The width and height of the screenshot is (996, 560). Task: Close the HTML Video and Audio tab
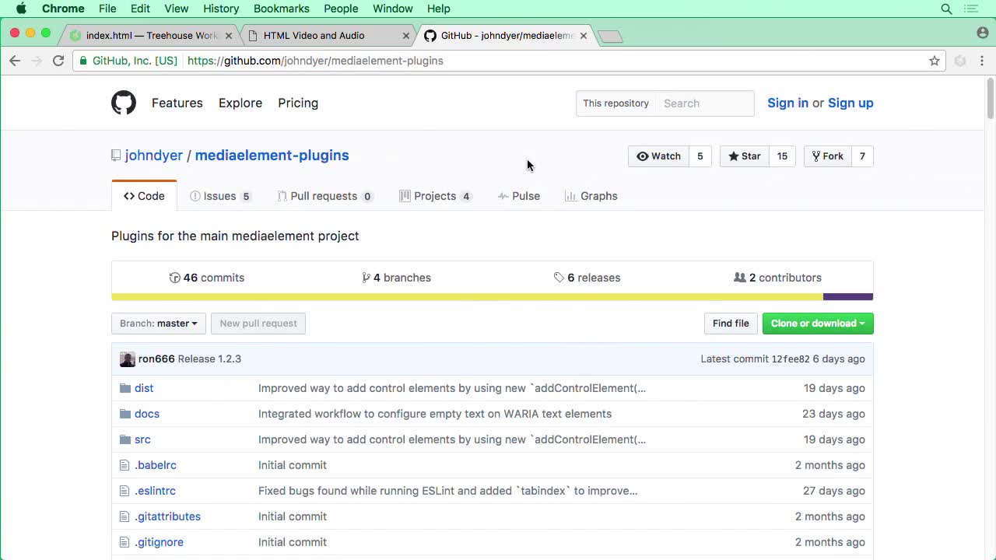coord(405,36)
